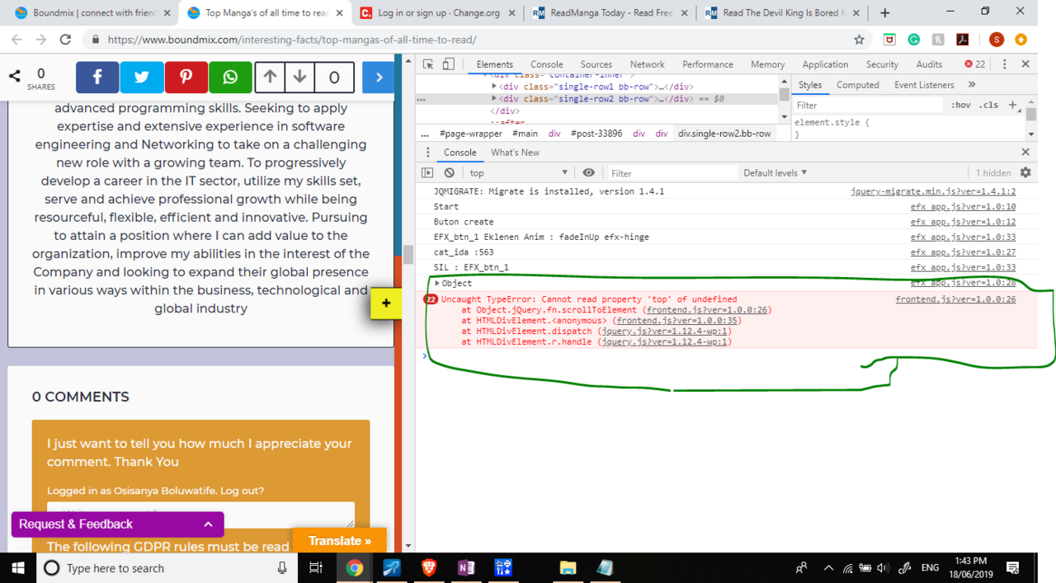
Task: Click the Adobe Acrobat extension icon
Action: click(x=962, y=40)
